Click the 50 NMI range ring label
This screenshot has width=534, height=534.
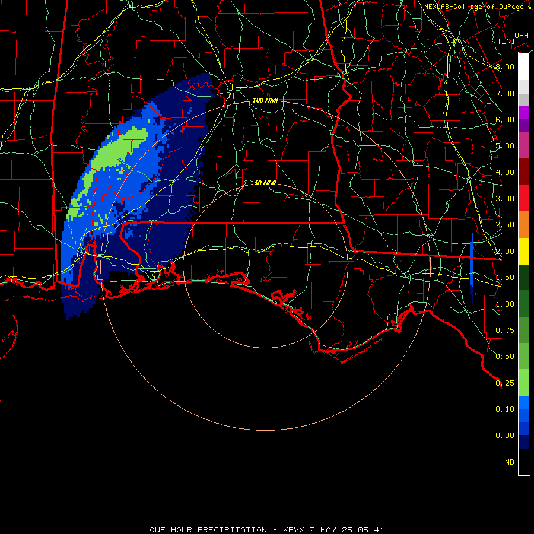click(x=265, y=183)
